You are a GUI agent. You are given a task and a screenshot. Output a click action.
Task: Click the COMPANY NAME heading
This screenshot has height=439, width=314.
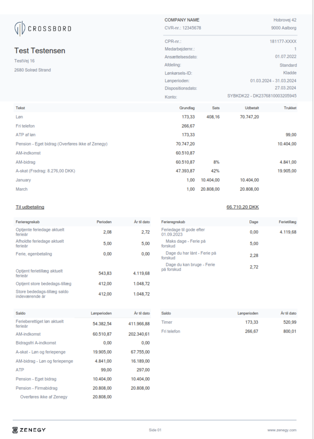click(182, 20)
